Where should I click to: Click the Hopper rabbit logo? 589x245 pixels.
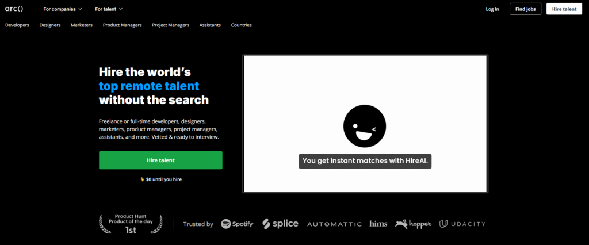coord(413,224)
